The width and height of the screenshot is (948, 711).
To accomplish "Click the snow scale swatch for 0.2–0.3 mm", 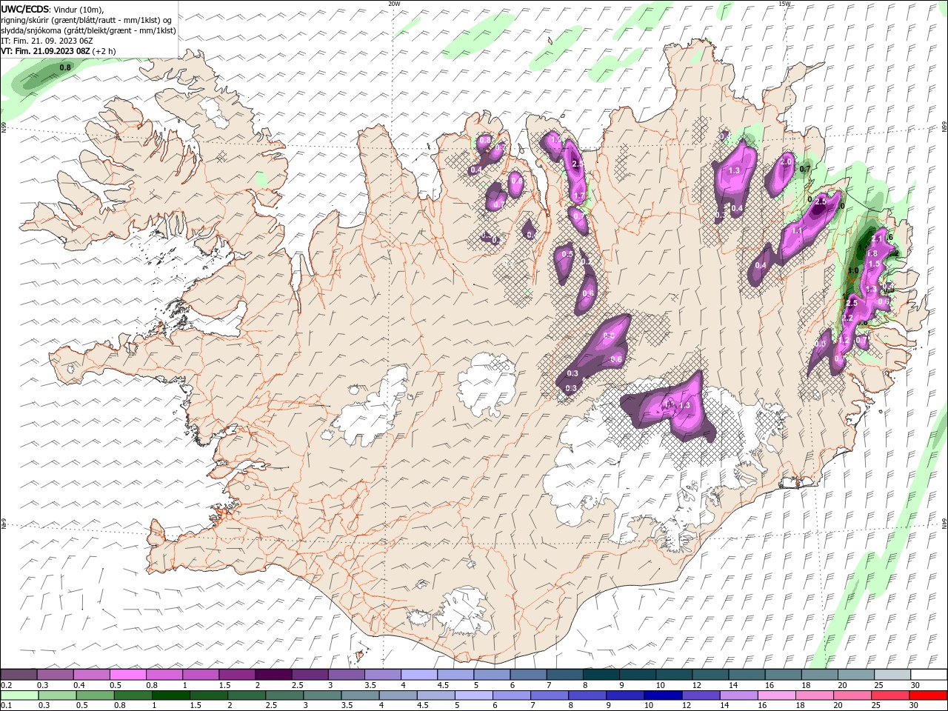I will [19, 674].
